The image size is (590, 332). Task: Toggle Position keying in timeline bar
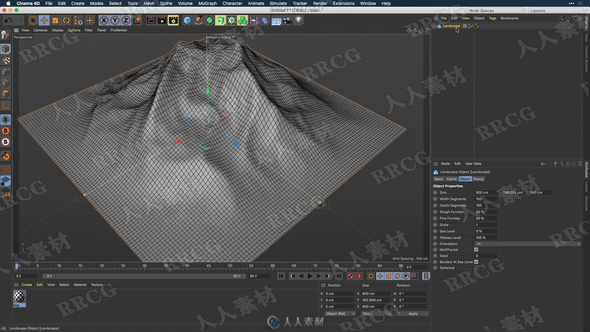pyautogui.click(x=380, y=276)
